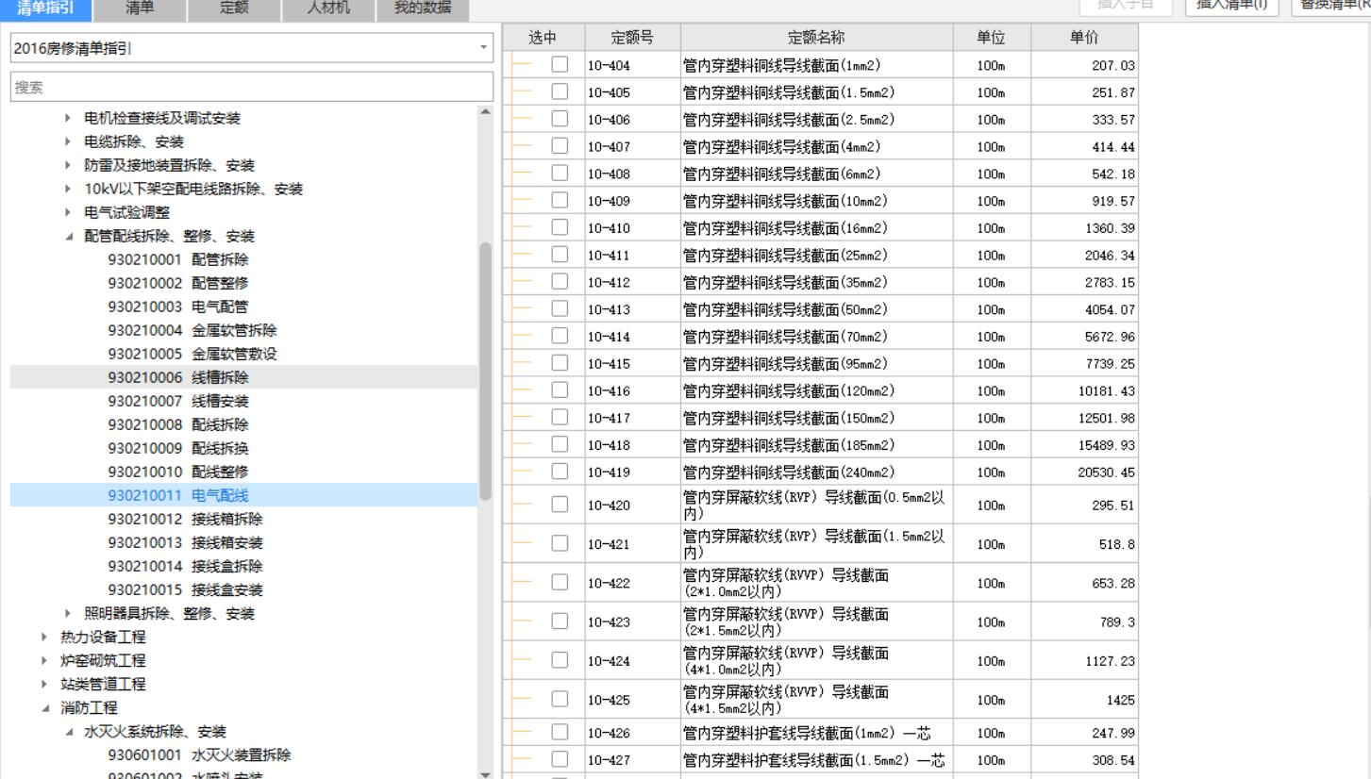The image size is (1371, 779).
Task: Check the box for quota 10-423
Action: click(560, 622)
